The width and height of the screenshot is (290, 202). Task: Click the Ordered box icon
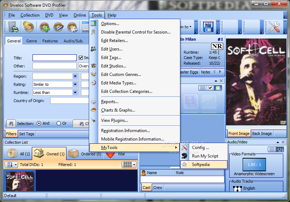[x=74, y=153]
